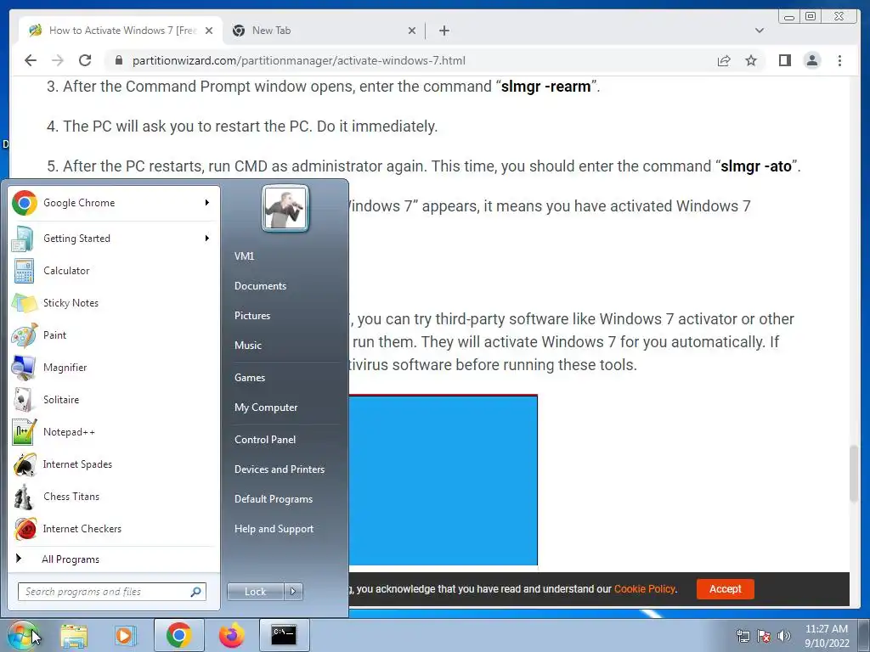Open the Action Center flag icon

(x=764, y=636)
